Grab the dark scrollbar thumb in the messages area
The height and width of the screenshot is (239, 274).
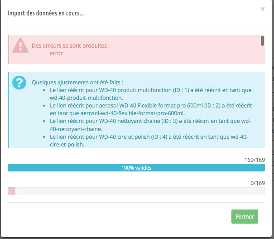click(x=262, y=41)
